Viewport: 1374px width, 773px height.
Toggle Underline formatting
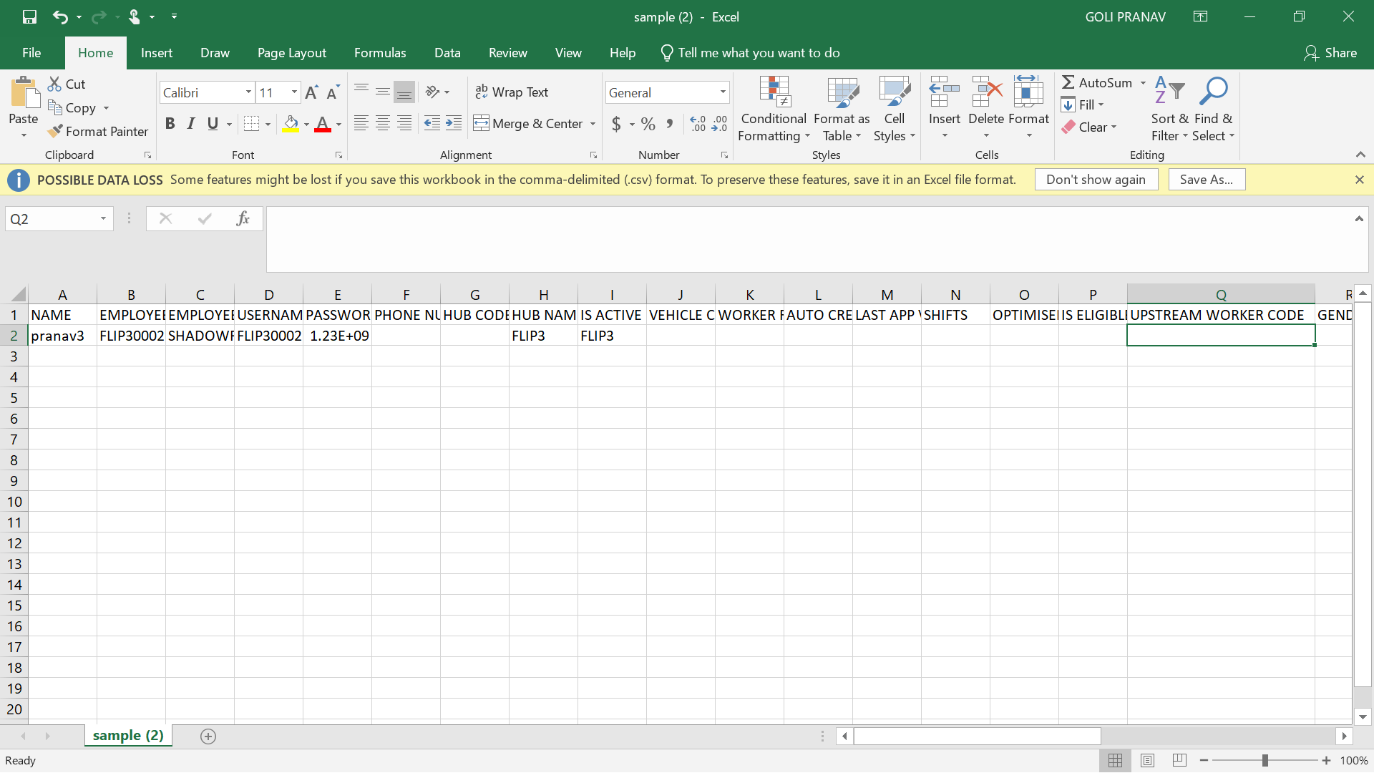(213, 124)
